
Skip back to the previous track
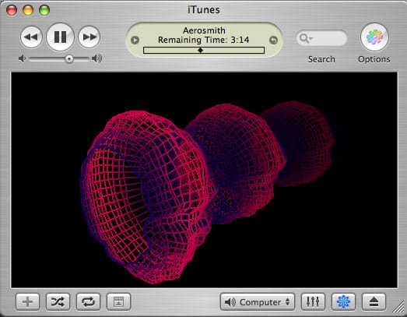click(x=31, y=37)
